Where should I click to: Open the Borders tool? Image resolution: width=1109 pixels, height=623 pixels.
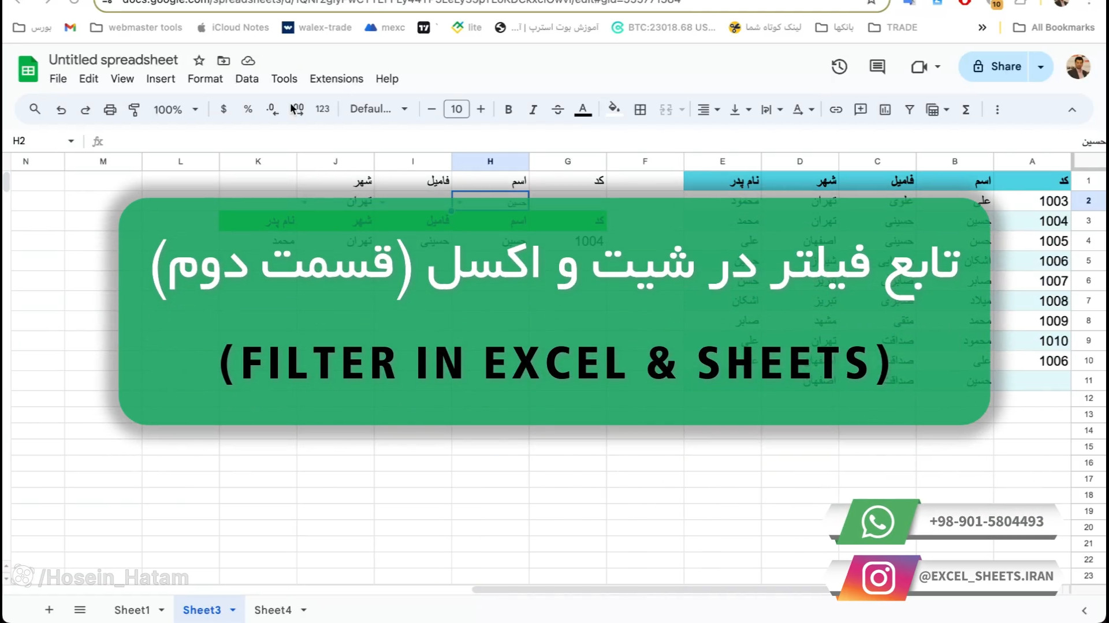point(640,110)
